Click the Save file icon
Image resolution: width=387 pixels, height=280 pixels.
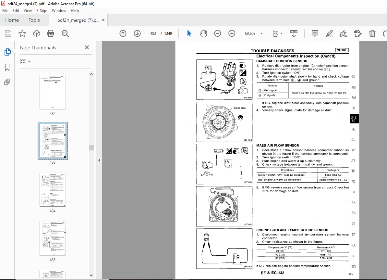(8, 33)
